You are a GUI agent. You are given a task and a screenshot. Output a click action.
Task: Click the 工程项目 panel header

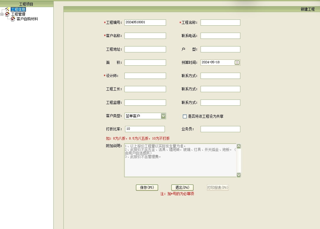27,4
